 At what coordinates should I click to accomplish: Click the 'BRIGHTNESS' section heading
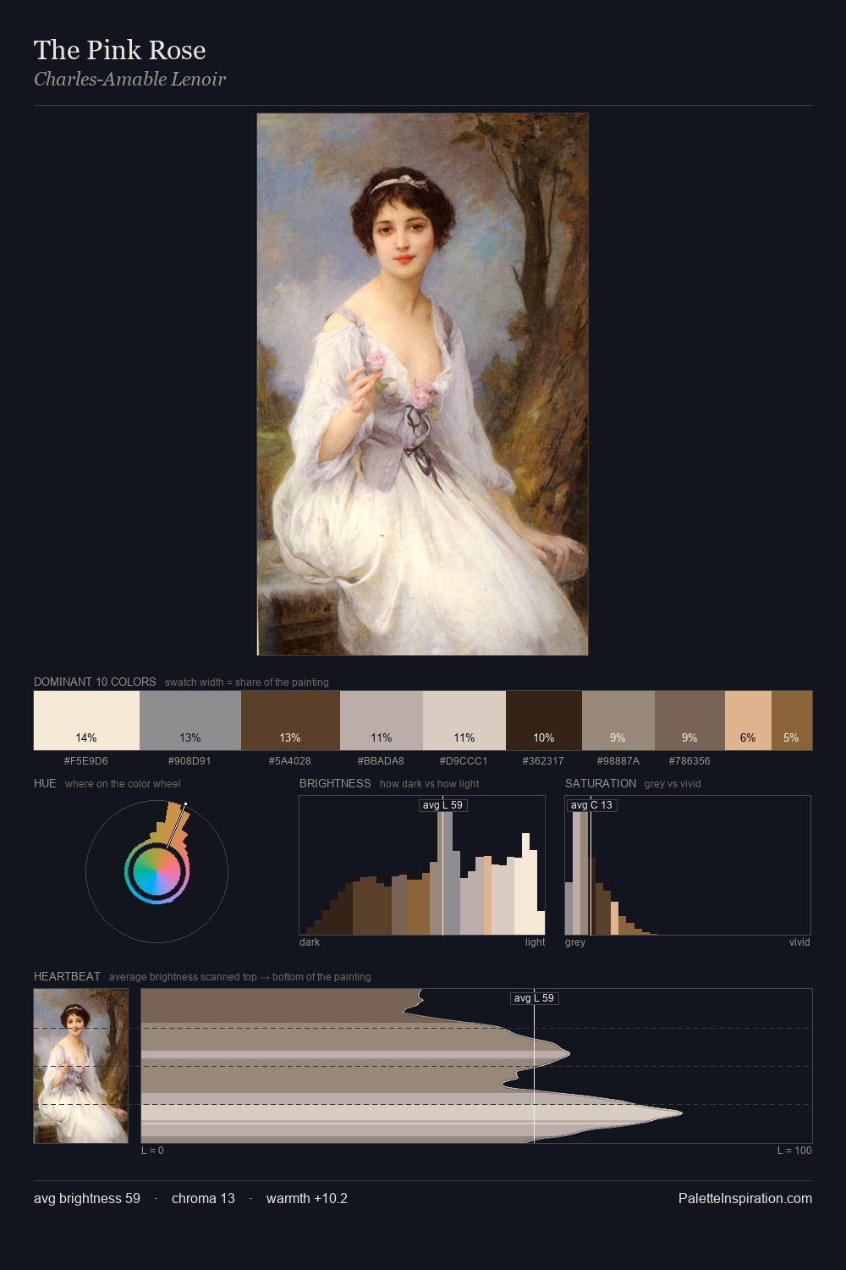pos(335,783)
